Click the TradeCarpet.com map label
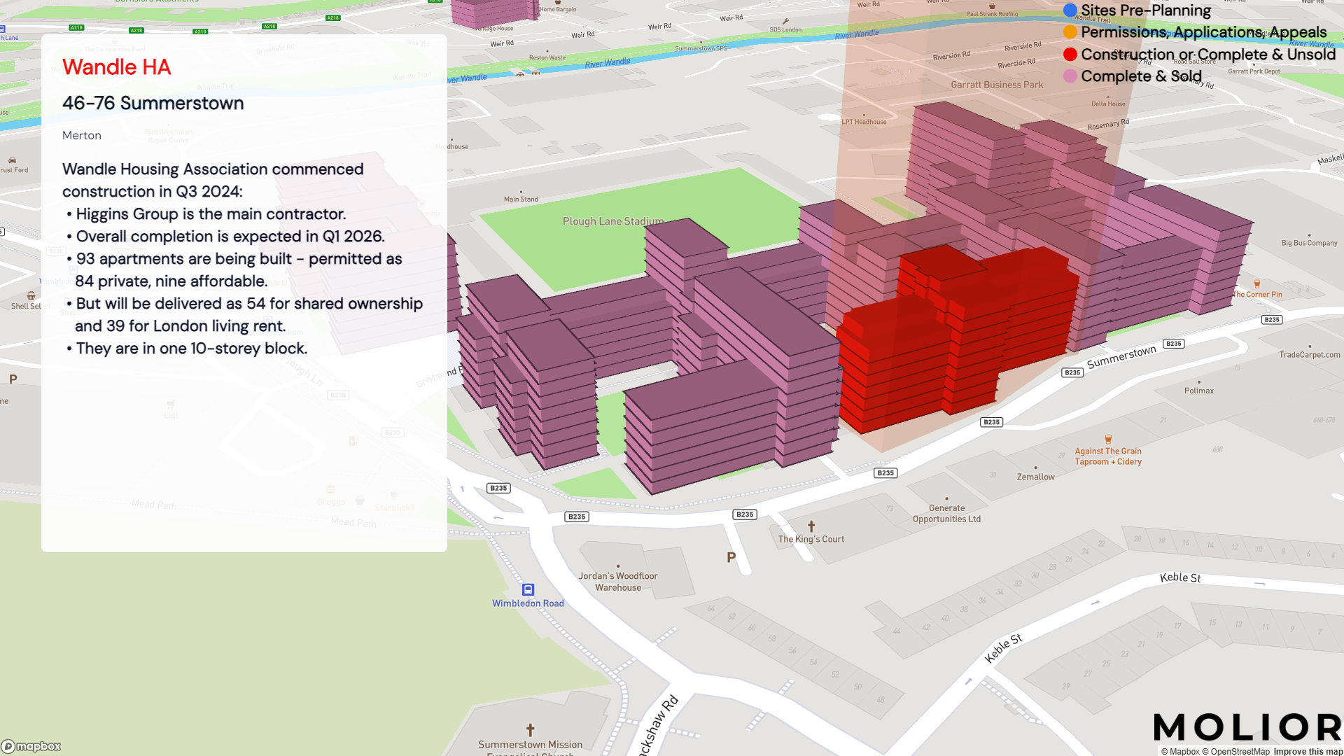1344x756 pixels. coord(1310,355)
